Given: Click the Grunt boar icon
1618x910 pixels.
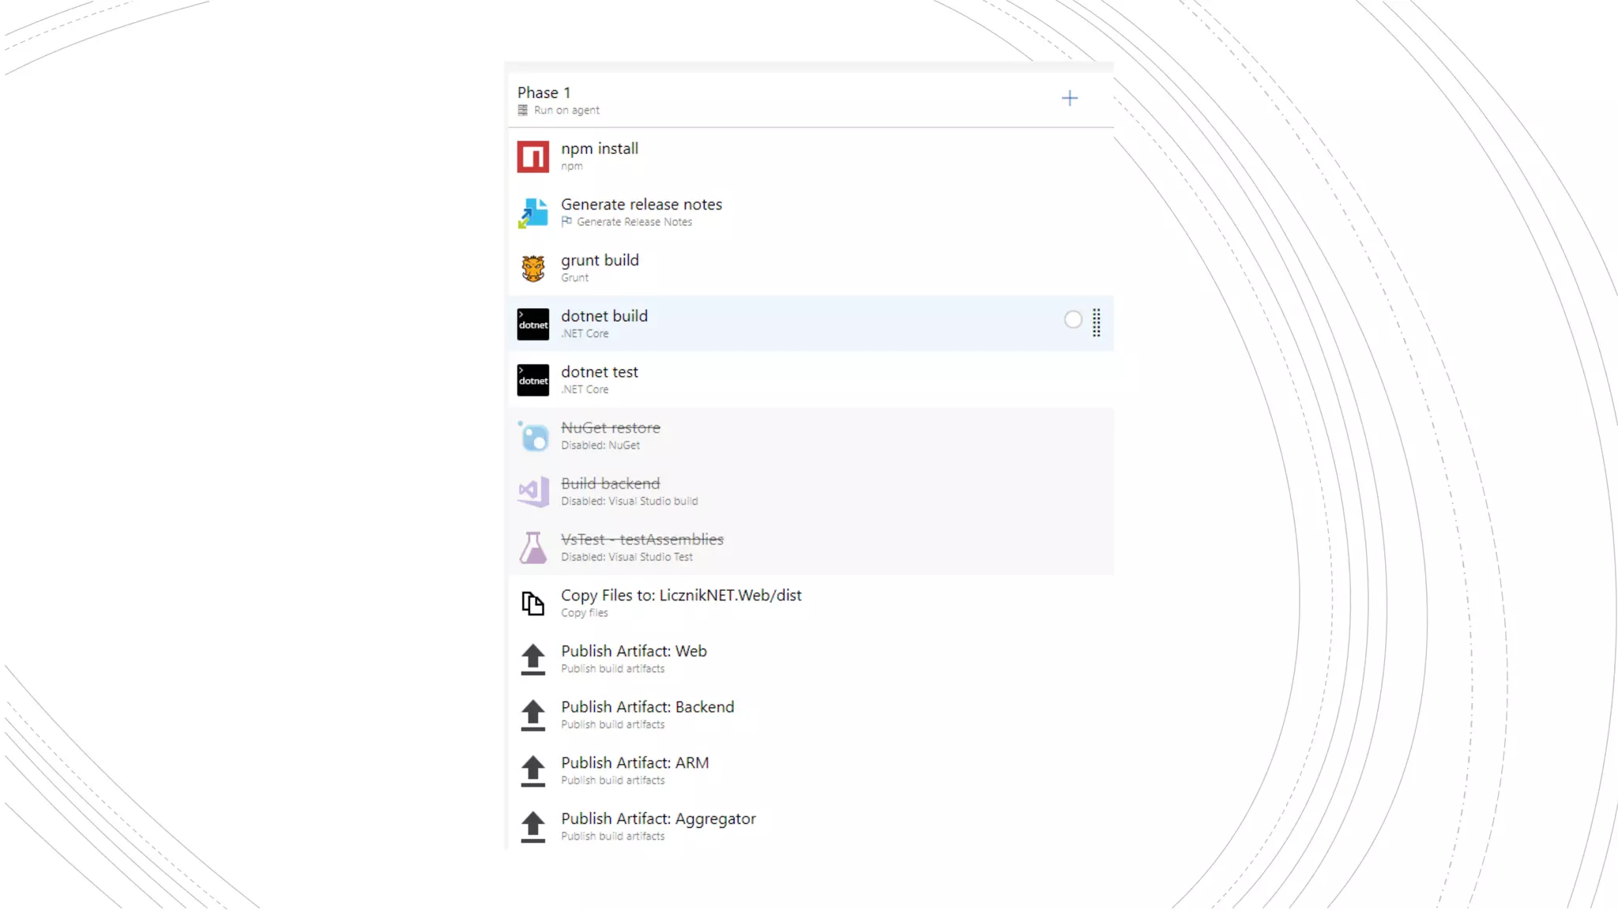Looking at the screenshot, I should pyautogui.click(x=532, y=269).
